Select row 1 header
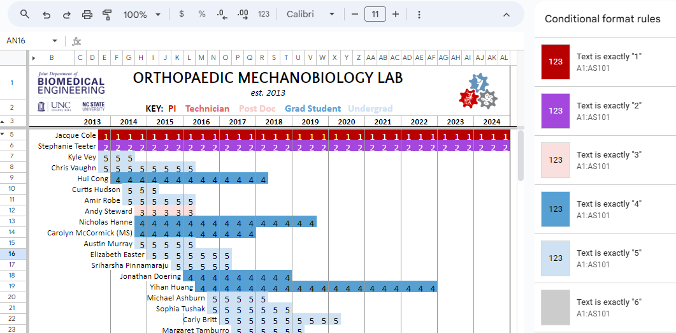This screenshot has height=333, width=676. point(11,82)
